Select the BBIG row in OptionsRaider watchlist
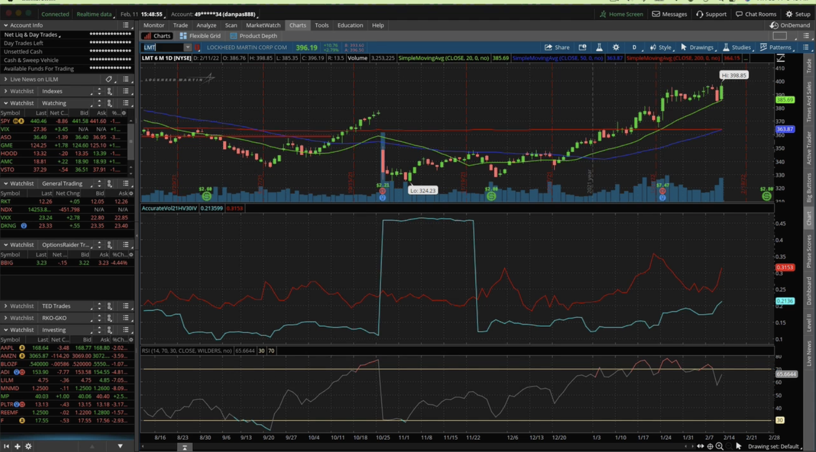Viewport: 816px width, 452px height. click(67, 263)
